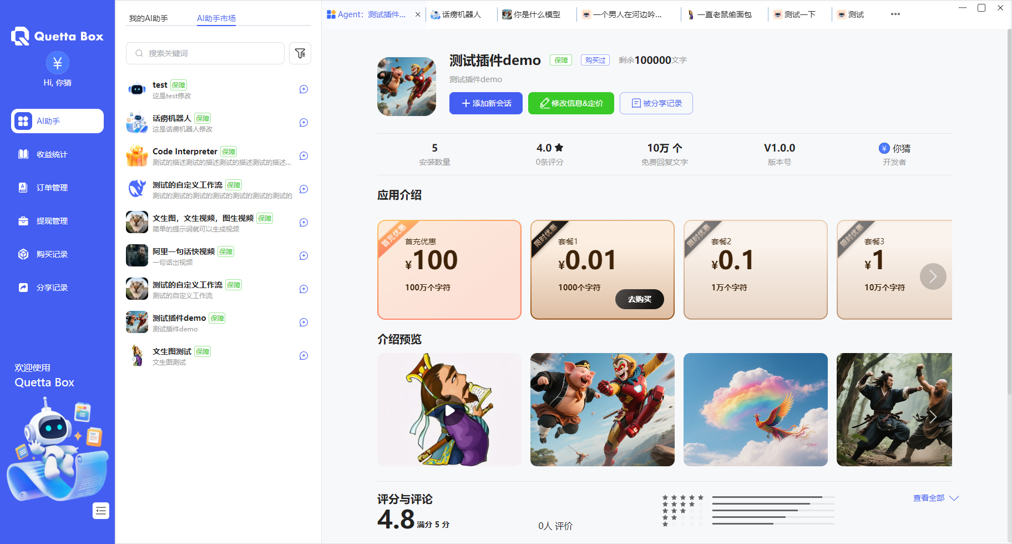Start new chat with Code Interpreter
This screenshot has width=1012, height=544.
pos(303,156)
